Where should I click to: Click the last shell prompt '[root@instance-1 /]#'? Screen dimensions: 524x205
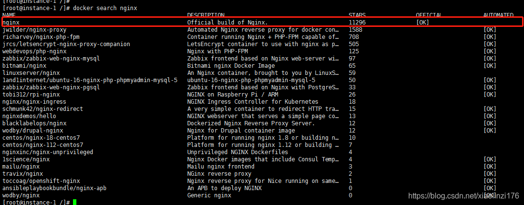click(36, 202)
